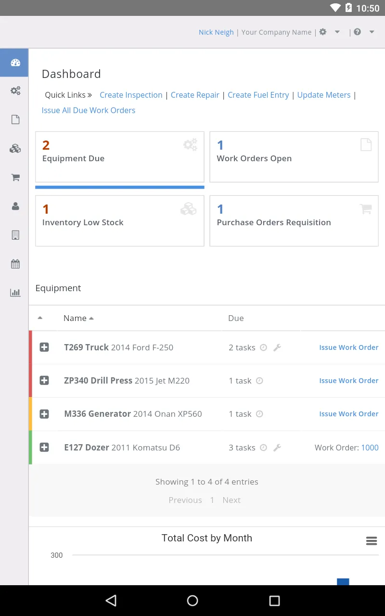Image resolution: width=385 pixels, height=616 pixels.
Task: Open the Work Orders document sidebar icon
Action: [15, 120]
